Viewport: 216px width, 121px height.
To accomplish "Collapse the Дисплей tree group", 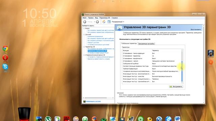I will (x=84, y=35).
